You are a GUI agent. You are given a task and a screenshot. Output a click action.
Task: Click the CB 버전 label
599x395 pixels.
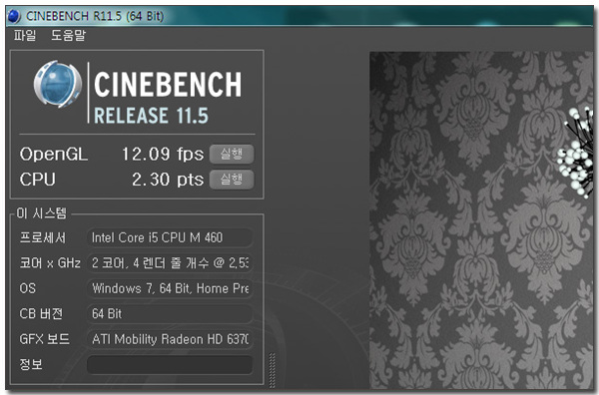41,314
